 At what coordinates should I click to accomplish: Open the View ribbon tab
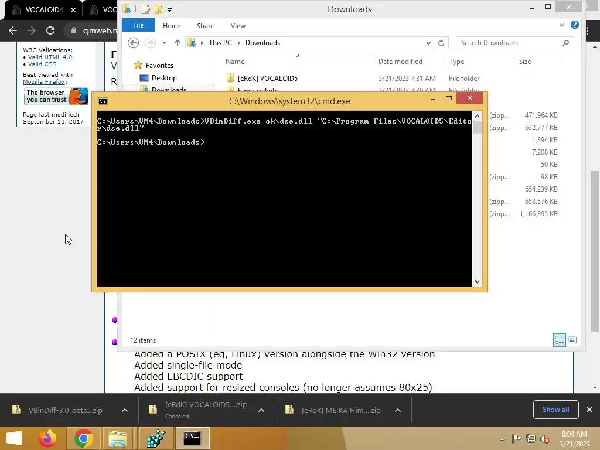(x=238, y=26)
